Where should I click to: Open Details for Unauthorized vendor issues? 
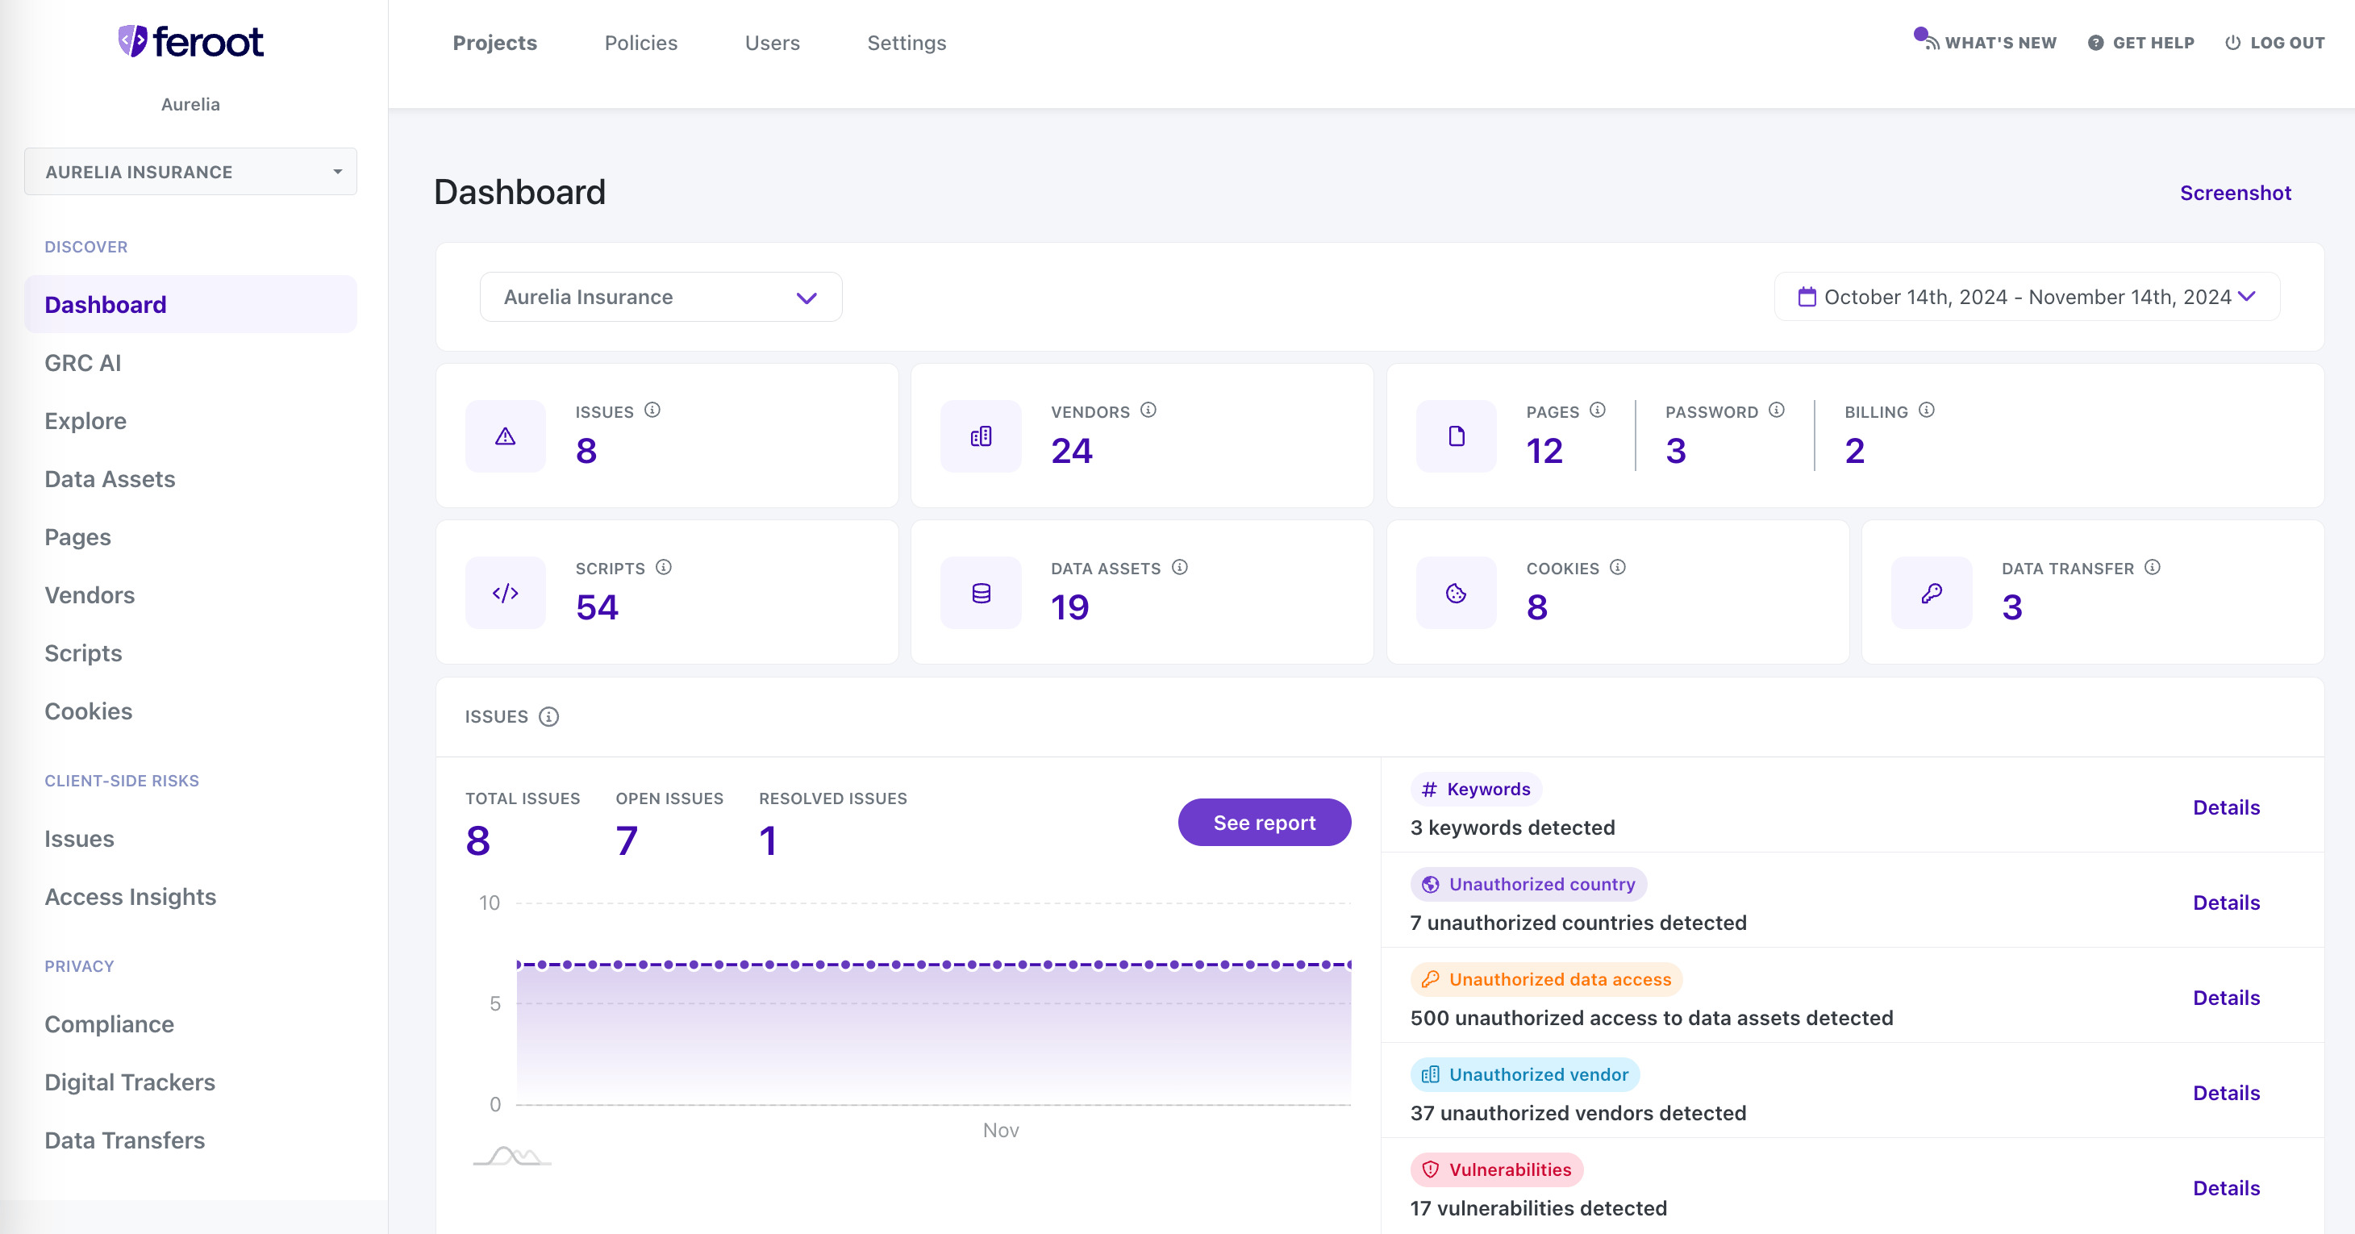(2226, 1092)
